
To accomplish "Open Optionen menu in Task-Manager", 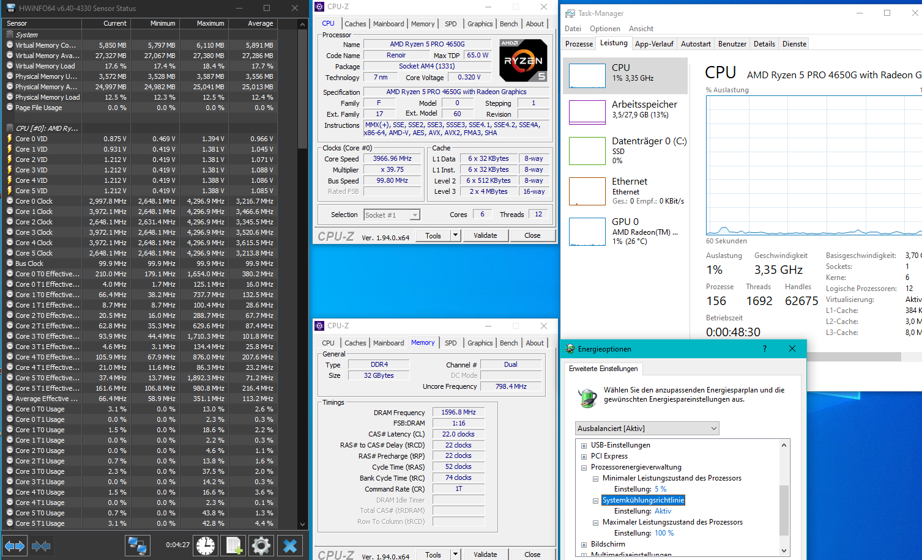I will tap(605, 29).
